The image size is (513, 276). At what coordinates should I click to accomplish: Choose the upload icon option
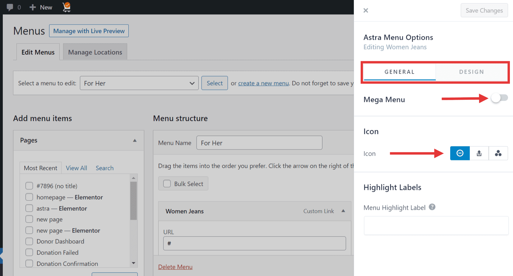479,153
